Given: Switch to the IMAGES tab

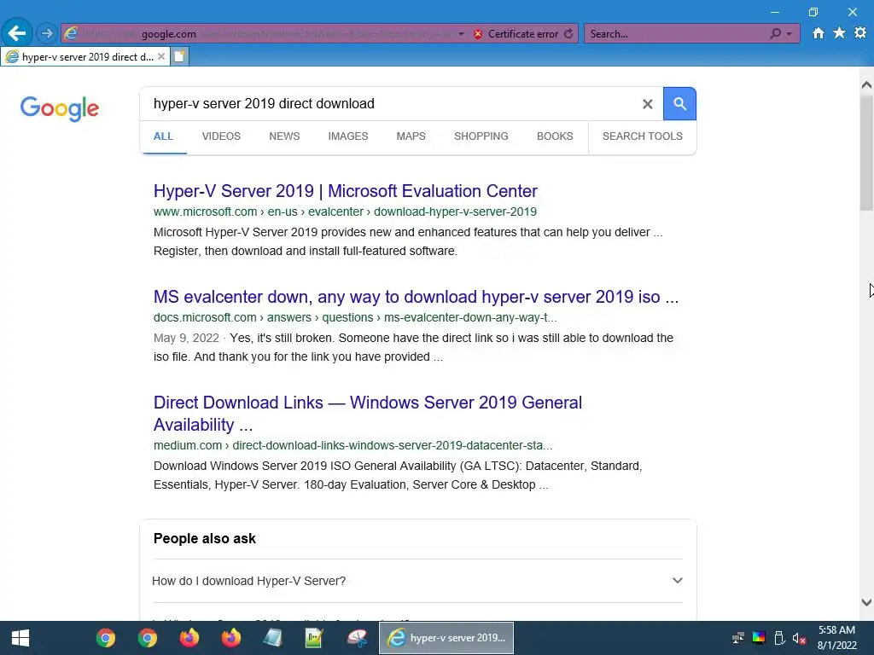Looking at the screenshot, I should click(348, 136).
